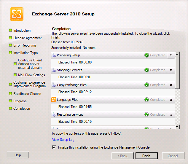Click the Elapsed time: 00:25:49 text
The image size is (188, 164).
coord(67,42)
